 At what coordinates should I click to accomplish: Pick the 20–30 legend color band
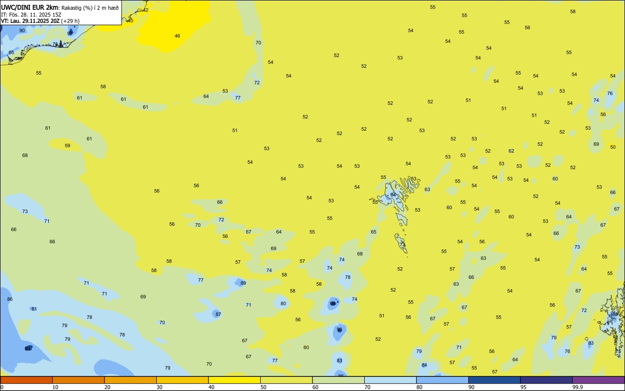(130, 380)
